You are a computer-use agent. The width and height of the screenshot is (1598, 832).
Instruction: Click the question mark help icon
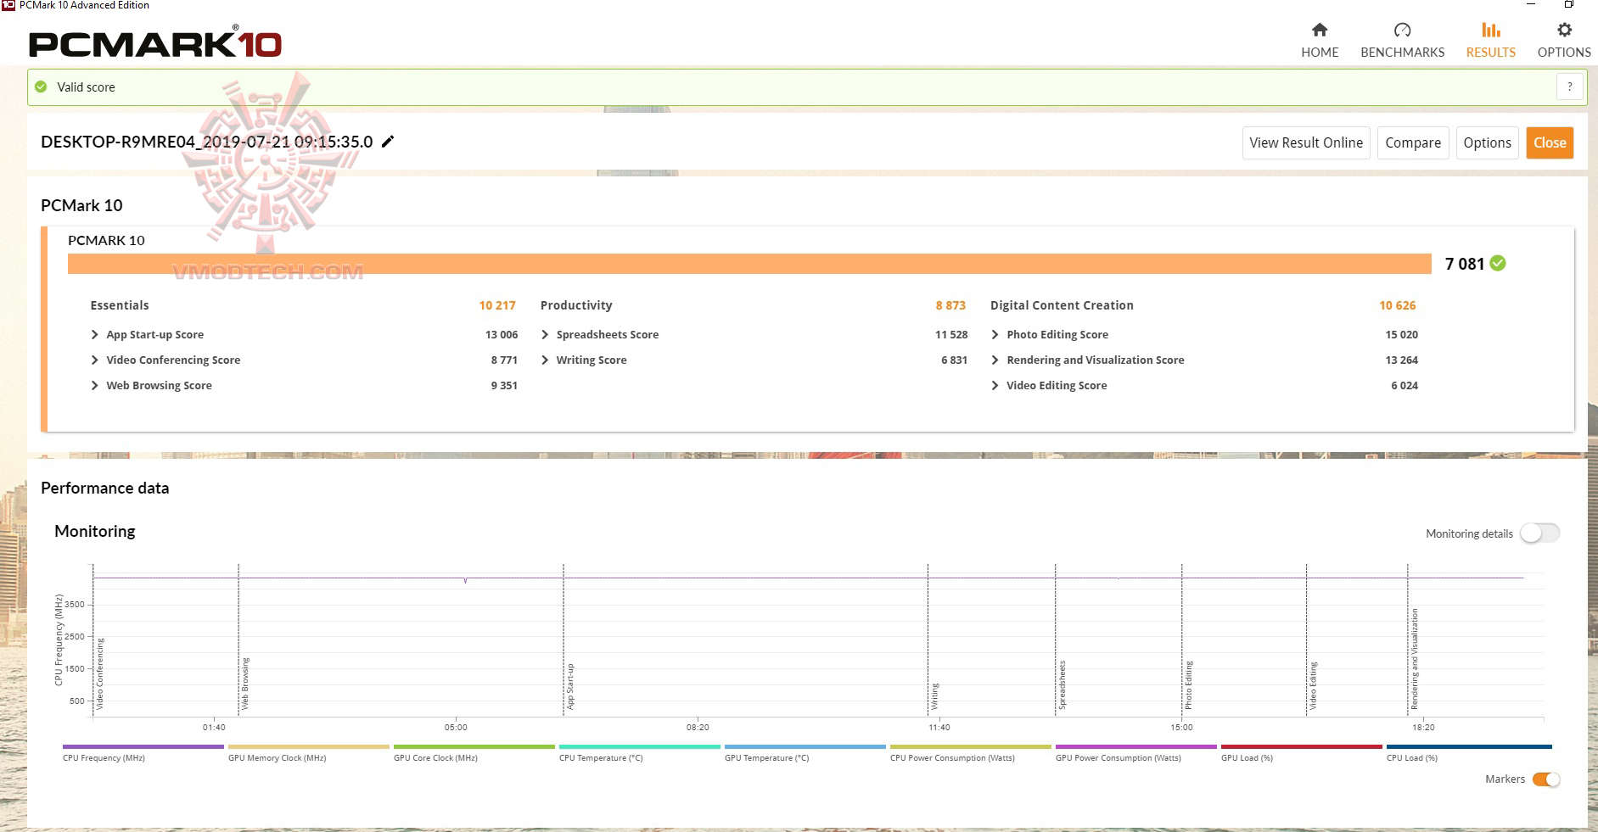(x=1570, y=87)
